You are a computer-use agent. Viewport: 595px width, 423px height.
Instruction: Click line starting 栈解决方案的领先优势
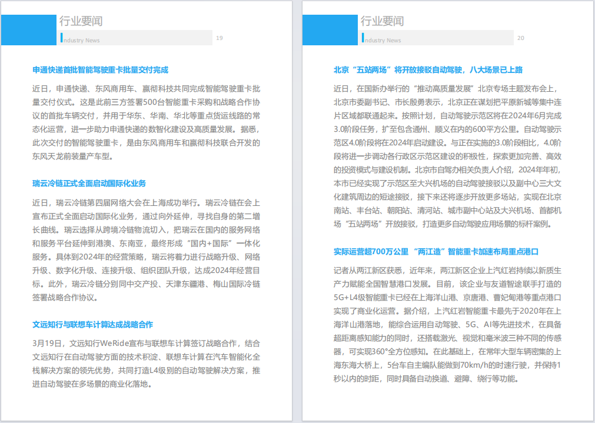pyautogui.click(x=146, y=371)
